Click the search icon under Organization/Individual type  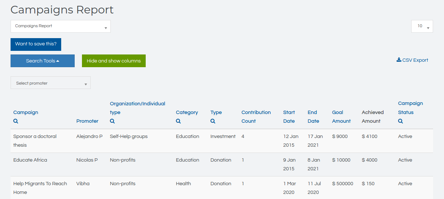112,121
